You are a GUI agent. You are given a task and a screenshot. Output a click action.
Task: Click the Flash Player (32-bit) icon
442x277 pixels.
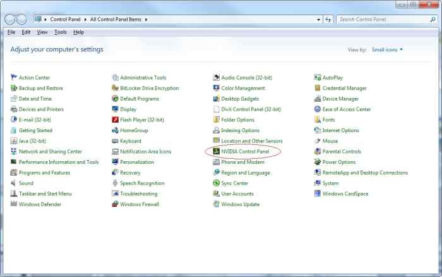pyautogui.click(x=115, y=120)
